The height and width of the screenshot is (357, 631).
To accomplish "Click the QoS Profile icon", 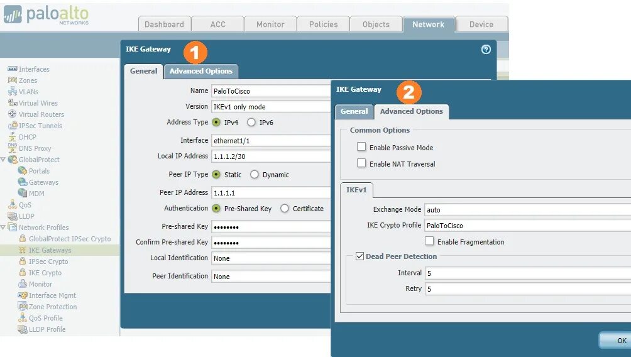I will [23, 317].
